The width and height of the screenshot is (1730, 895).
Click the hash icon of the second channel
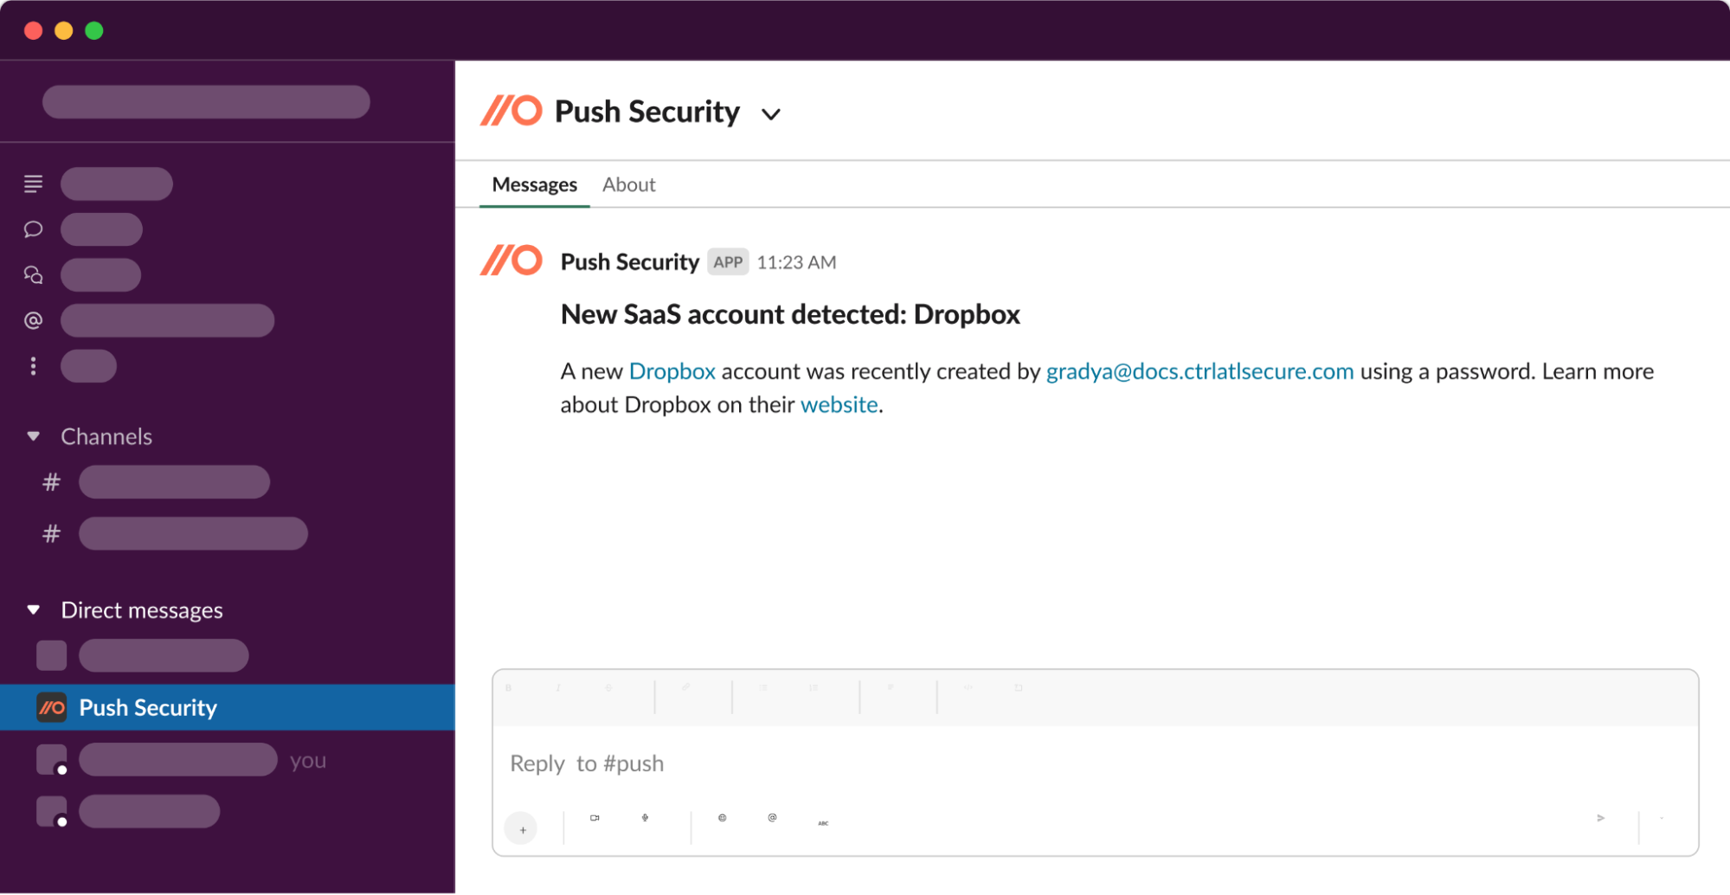52,534
